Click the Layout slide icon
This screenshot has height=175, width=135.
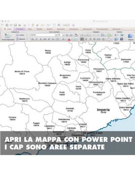[17, 35]
